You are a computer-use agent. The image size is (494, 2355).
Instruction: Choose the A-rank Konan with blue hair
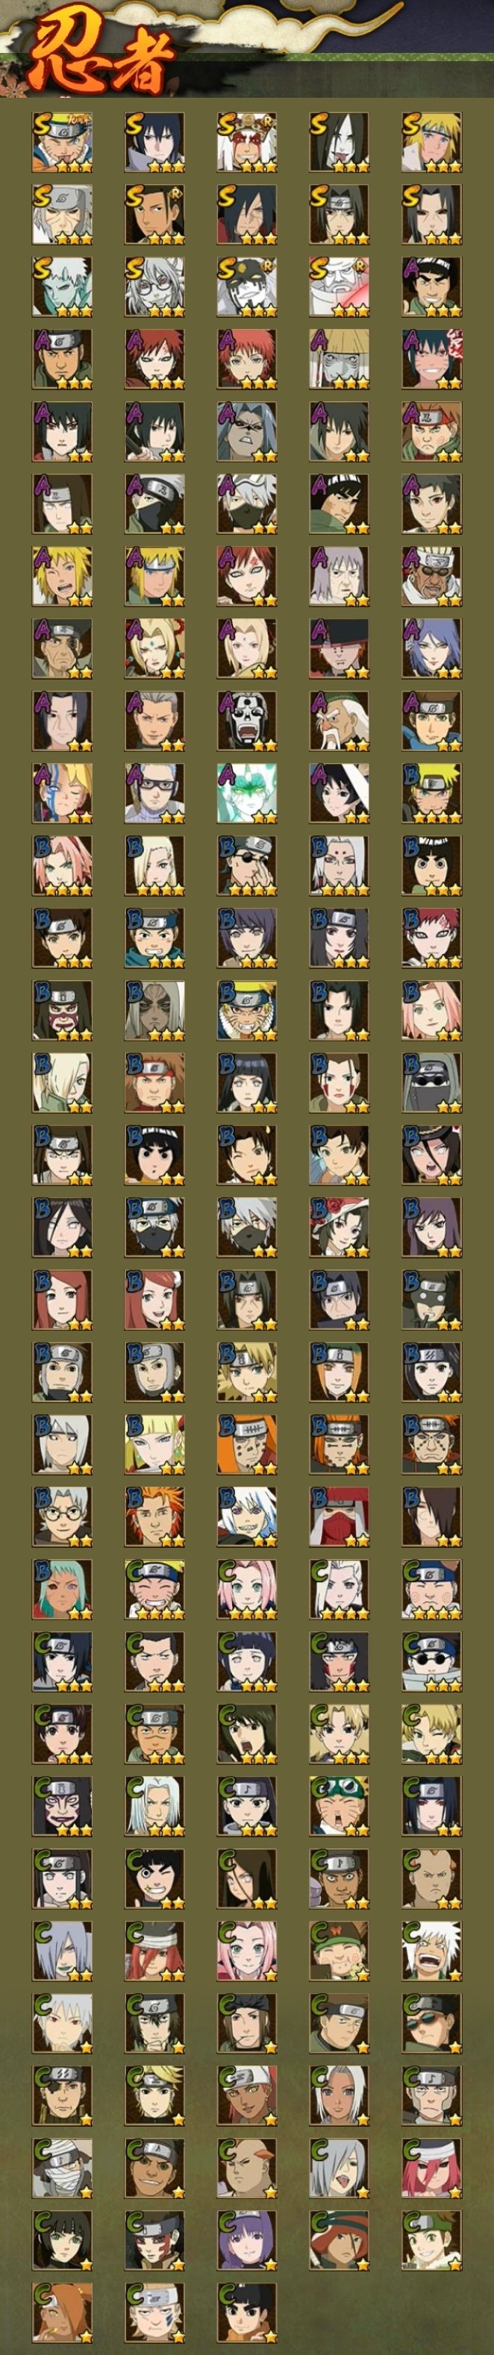coord(432,648)
